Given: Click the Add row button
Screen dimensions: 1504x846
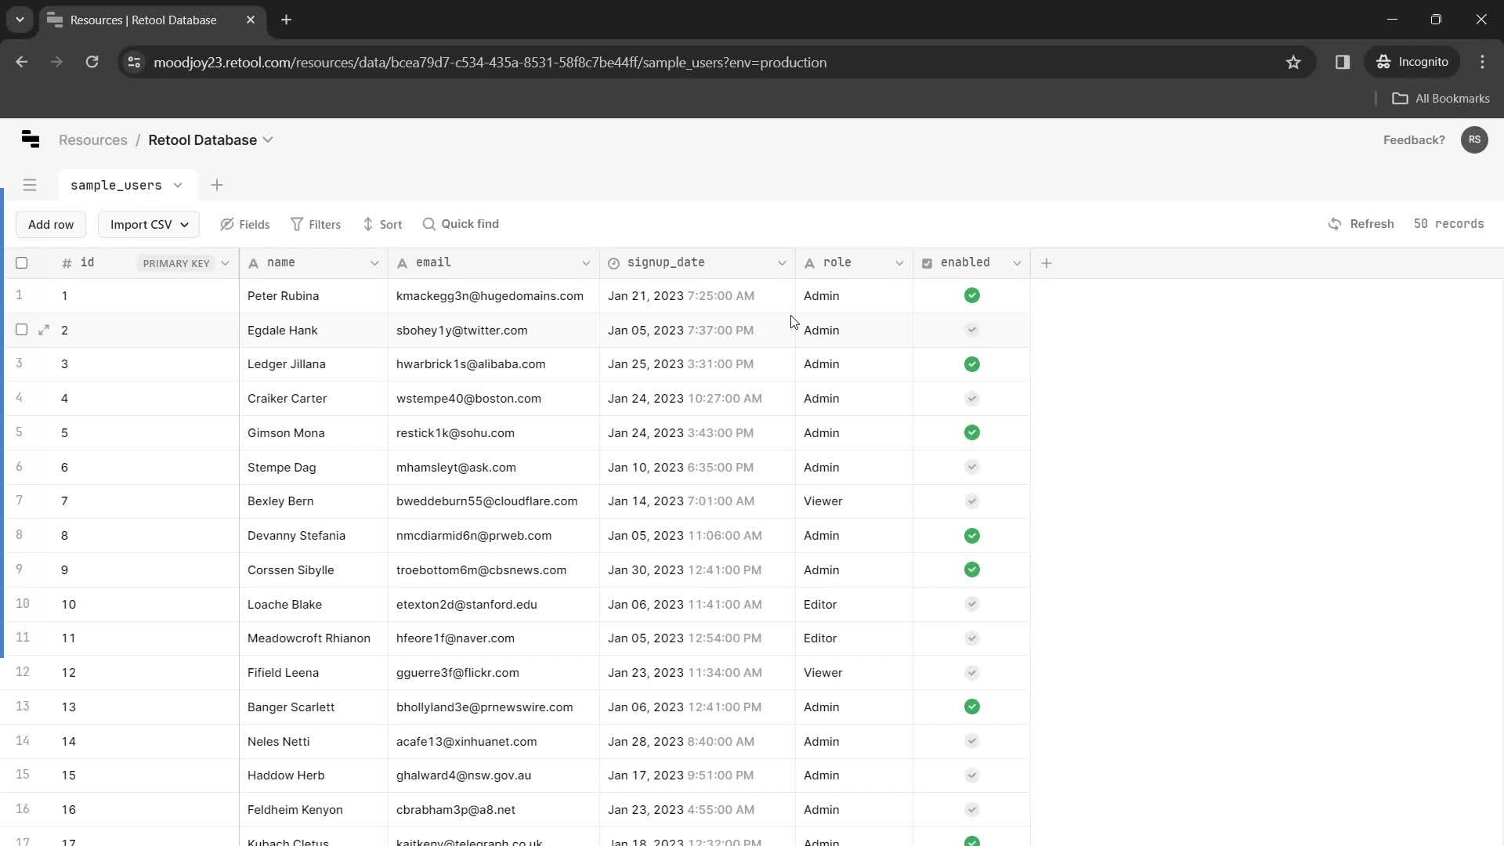Looking at the screenshot, I should pyautogui.click(x=51, y=224).
